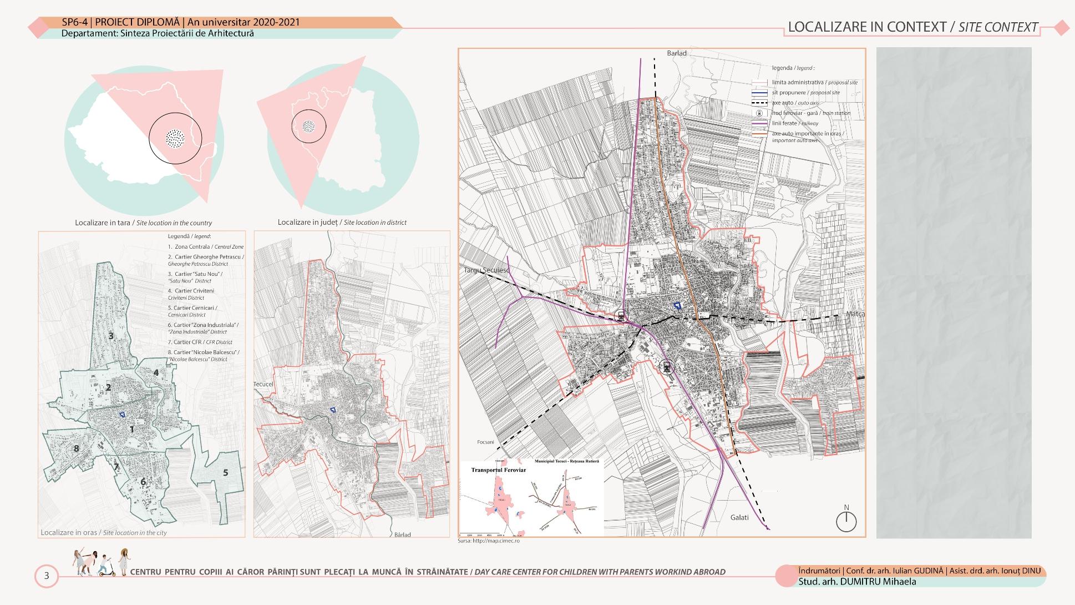This screenshot has width=1075, height=605.
Task: Click the north compass icon on map
Action: click(846, 521)
